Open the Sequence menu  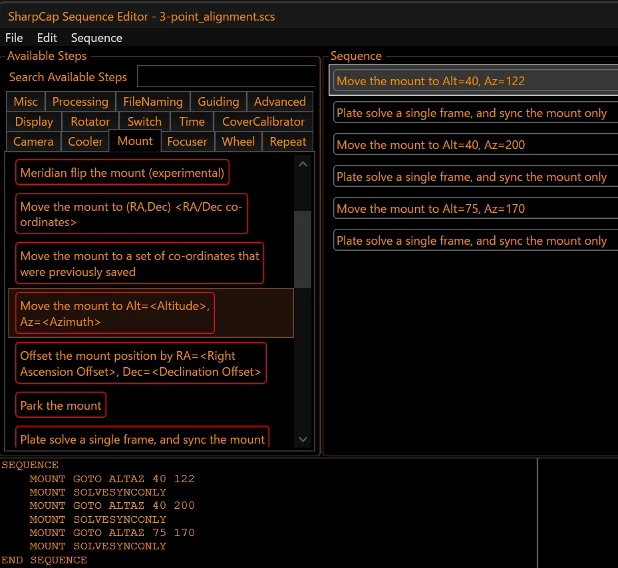click(96, 38)
